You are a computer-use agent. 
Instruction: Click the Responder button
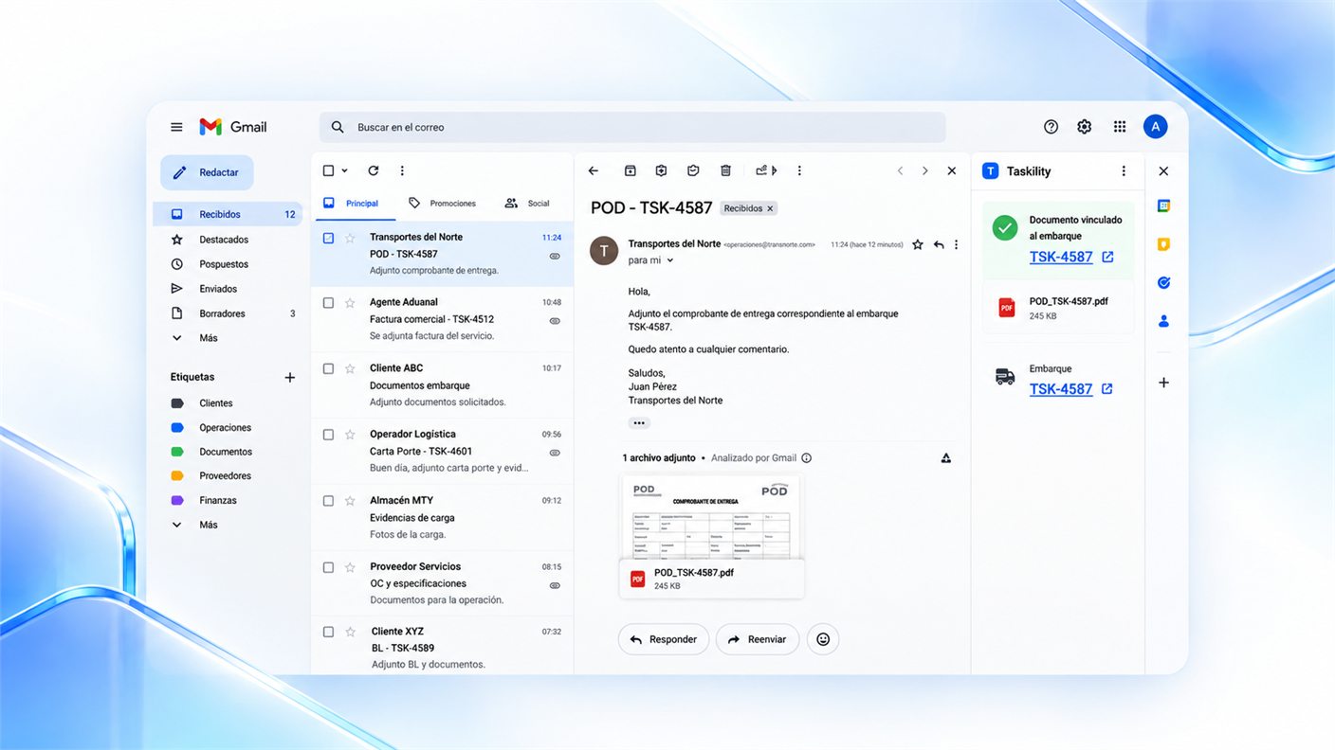(664, 639)
